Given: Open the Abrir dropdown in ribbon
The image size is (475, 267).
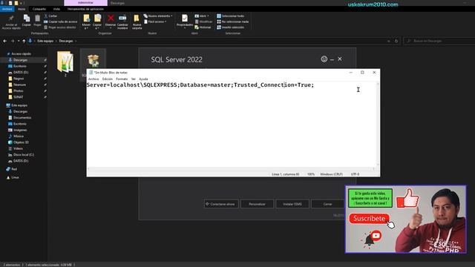Looking at the screenshot, I should [x=202, y=16].
